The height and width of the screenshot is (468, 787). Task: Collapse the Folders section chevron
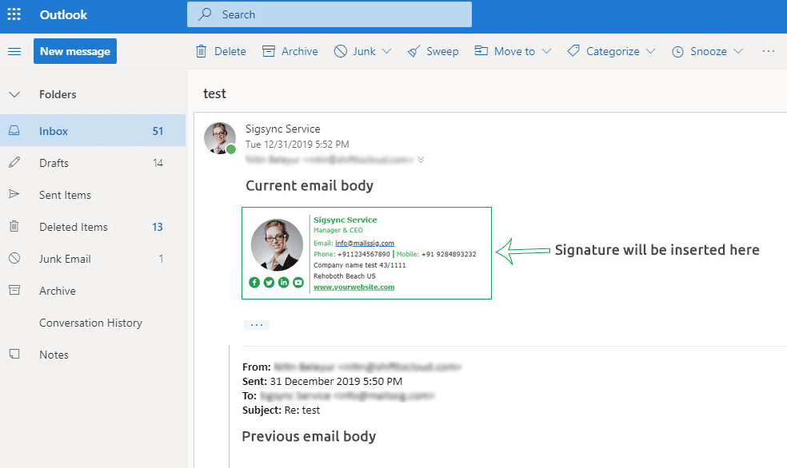(x=14, y=94)
